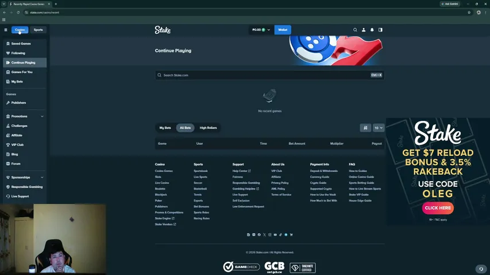Open the YouTube social icon
The image size is (490, 275).
(275, 235)
